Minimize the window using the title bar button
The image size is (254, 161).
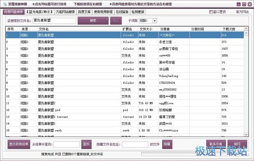(x=238, y=4)
